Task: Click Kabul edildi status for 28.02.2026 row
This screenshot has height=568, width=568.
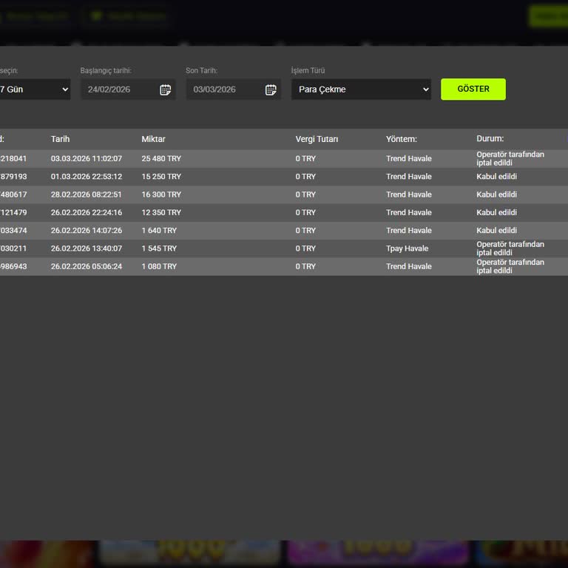Action: [496, 195]
